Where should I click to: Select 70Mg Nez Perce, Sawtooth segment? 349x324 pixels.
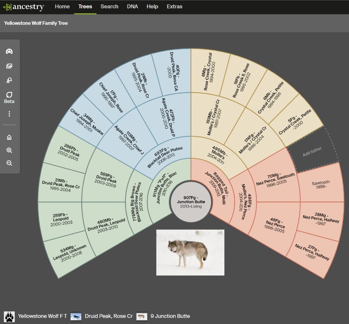[x=275, y=179]
